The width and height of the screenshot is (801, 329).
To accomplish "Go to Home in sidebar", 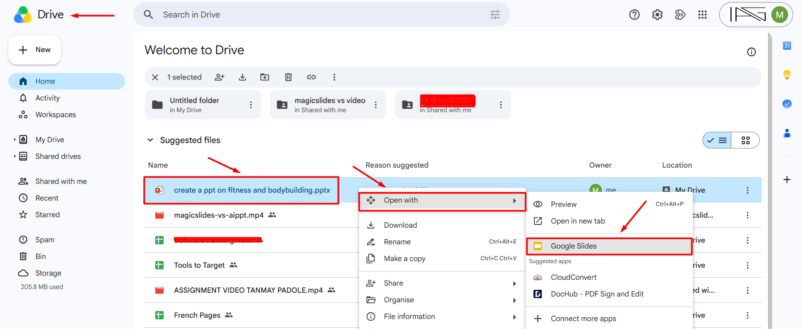I will pos(67,81).
